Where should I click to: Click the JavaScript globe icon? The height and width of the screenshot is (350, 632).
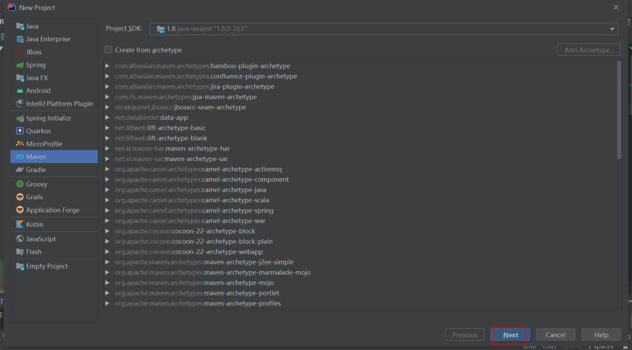click(x=20, y=239)
